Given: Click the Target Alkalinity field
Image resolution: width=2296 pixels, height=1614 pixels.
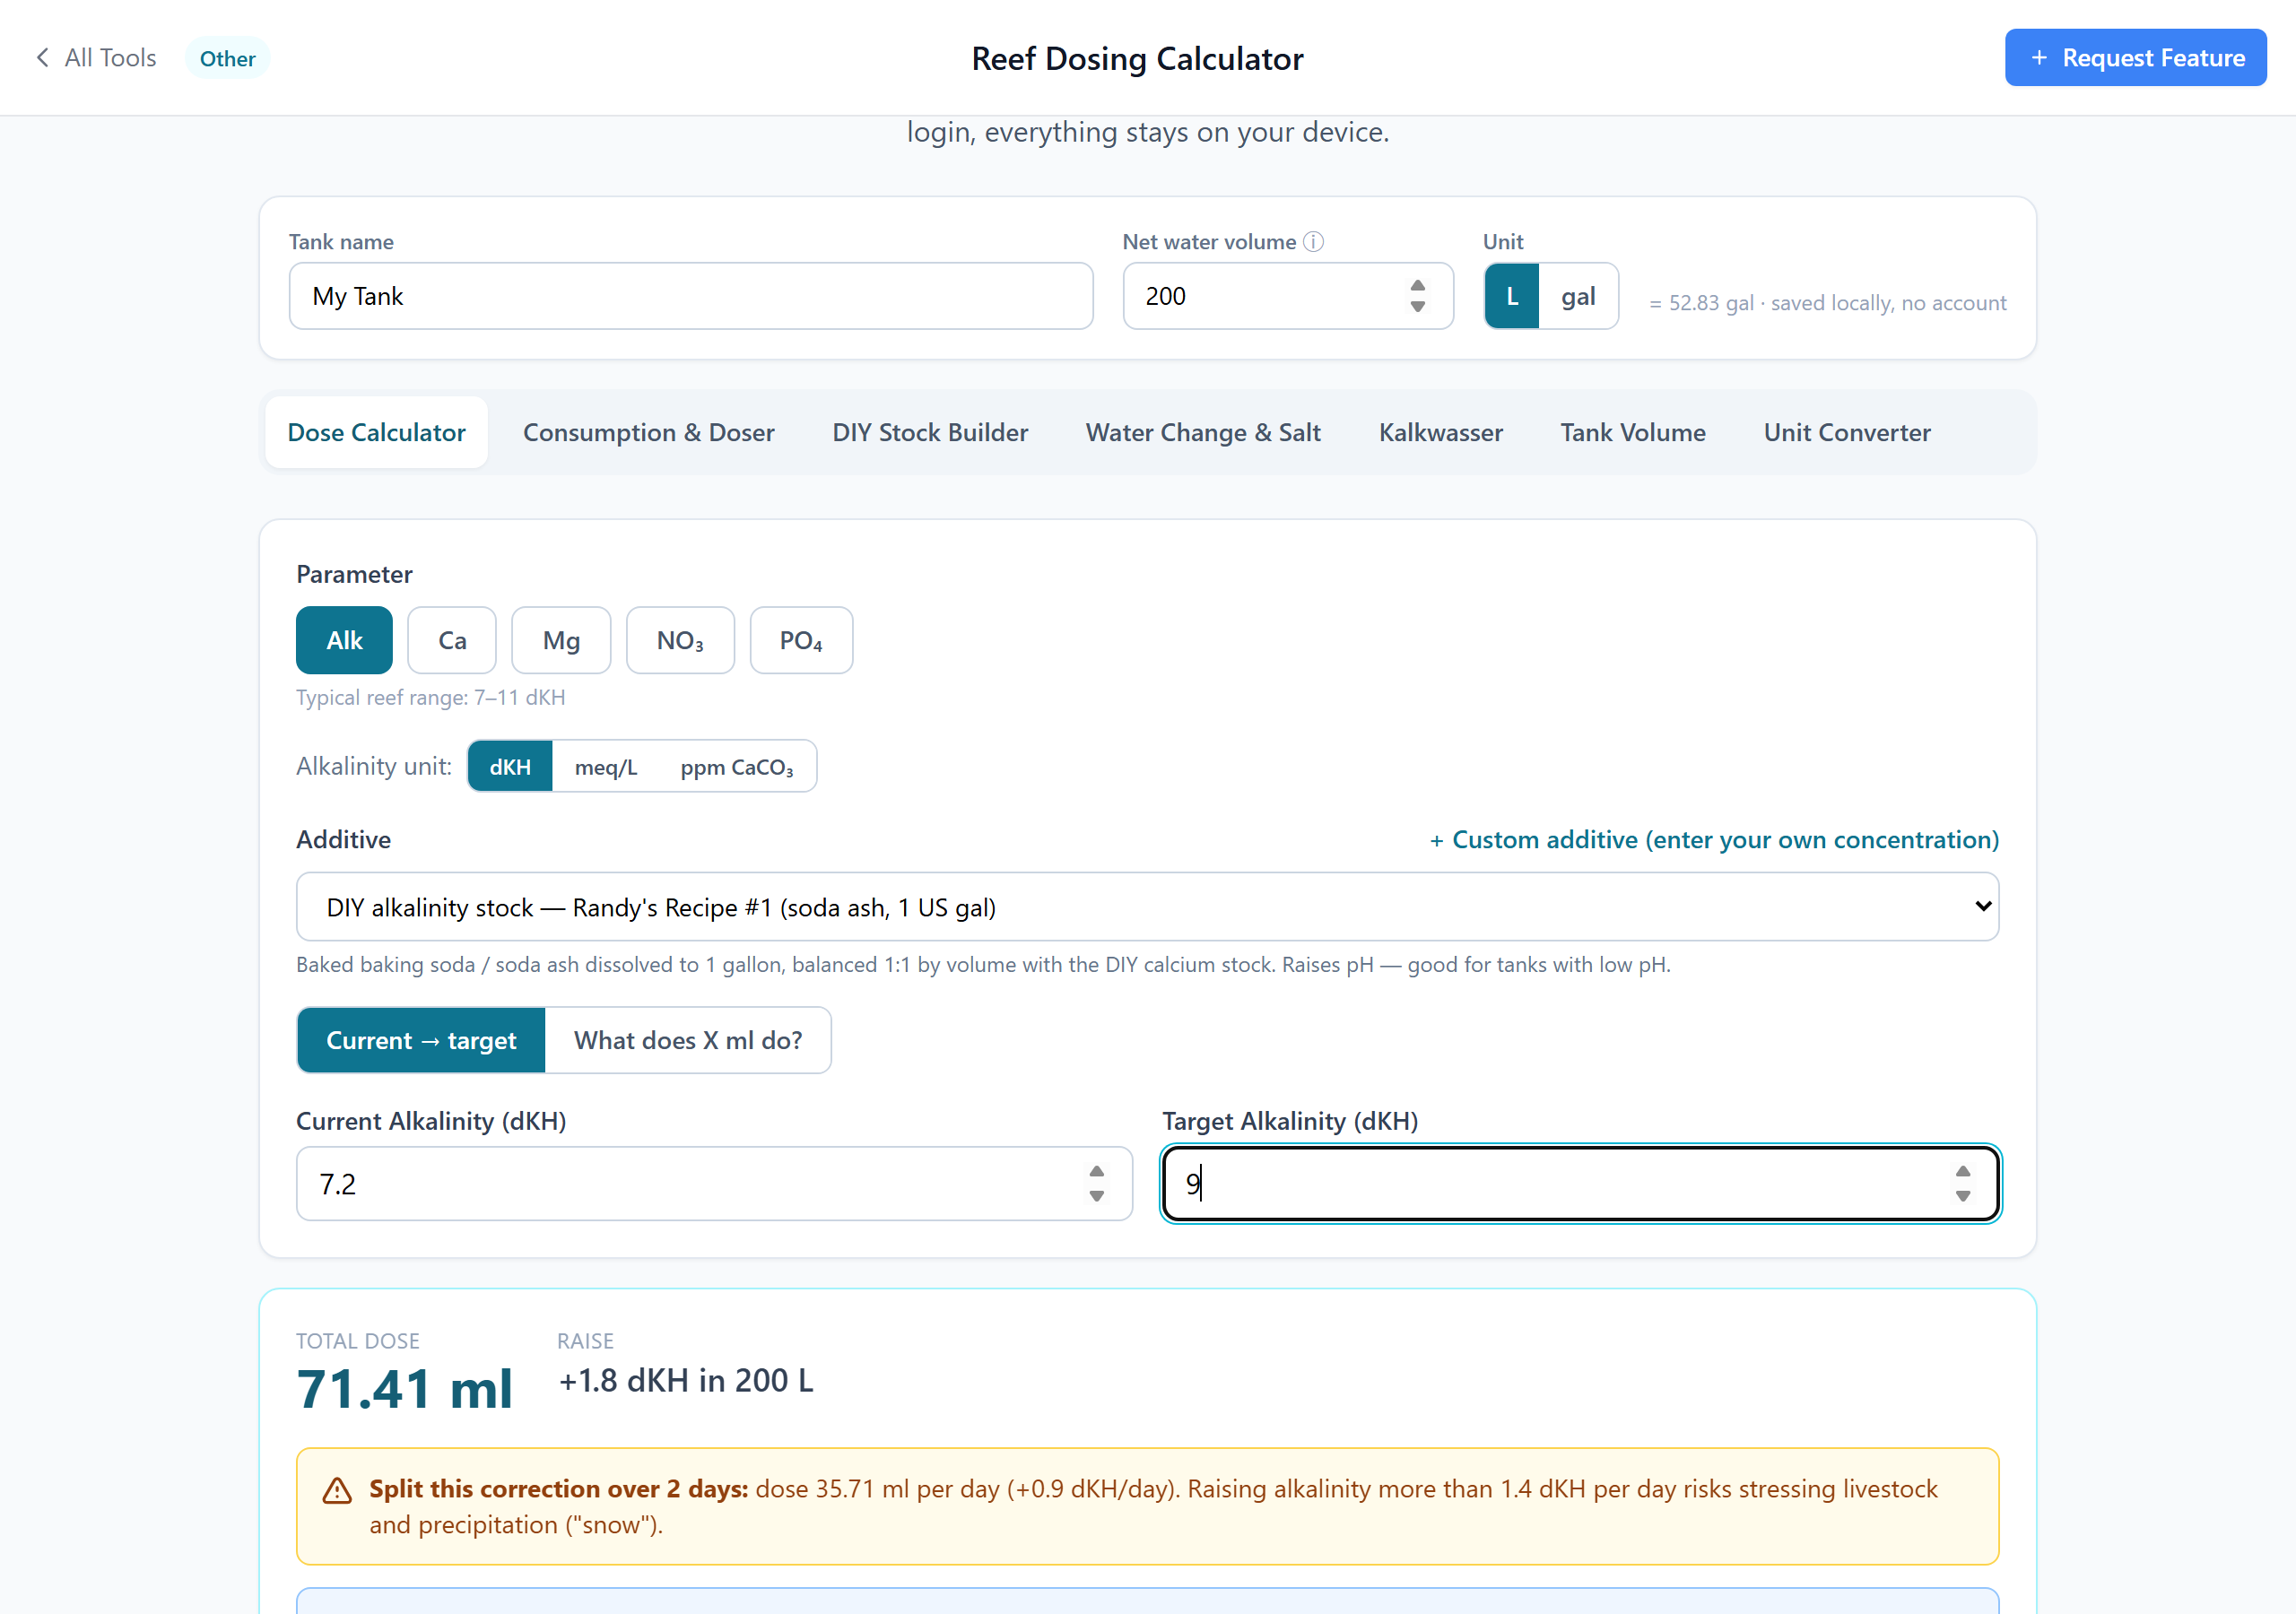Looking at the screenshot, I should coord(1580,1184).
